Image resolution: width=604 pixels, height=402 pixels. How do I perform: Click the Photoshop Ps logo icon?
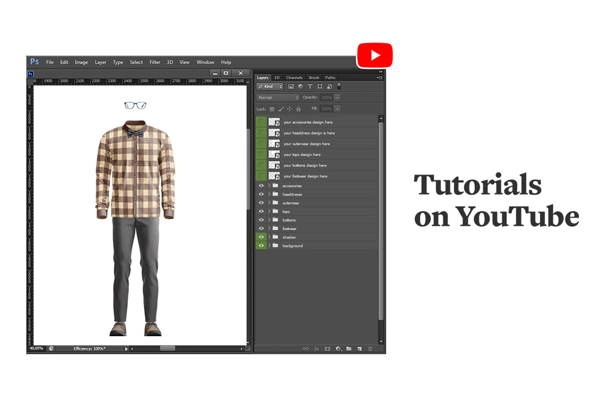pyautogui.click(x=34, y=62)
